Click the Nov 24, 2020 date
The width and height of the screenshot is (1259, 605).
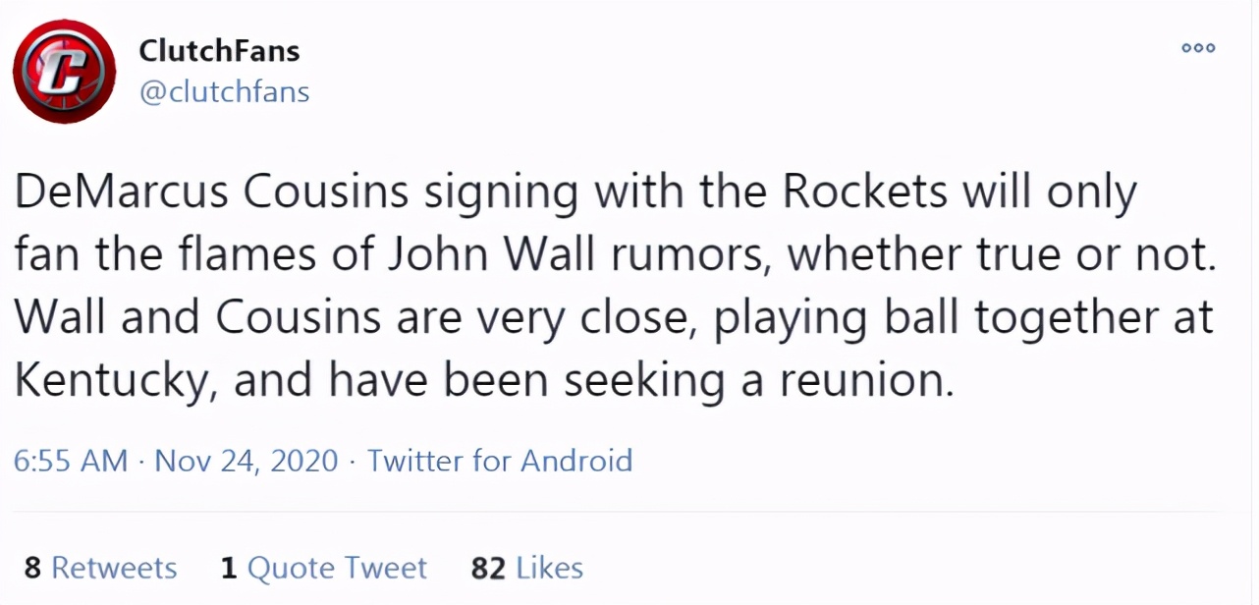pos(246,461)
